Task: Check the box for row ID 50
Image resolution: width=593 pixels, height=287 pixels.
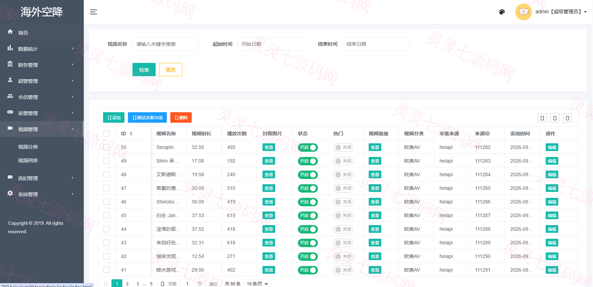Action: (x=107, y=147)
